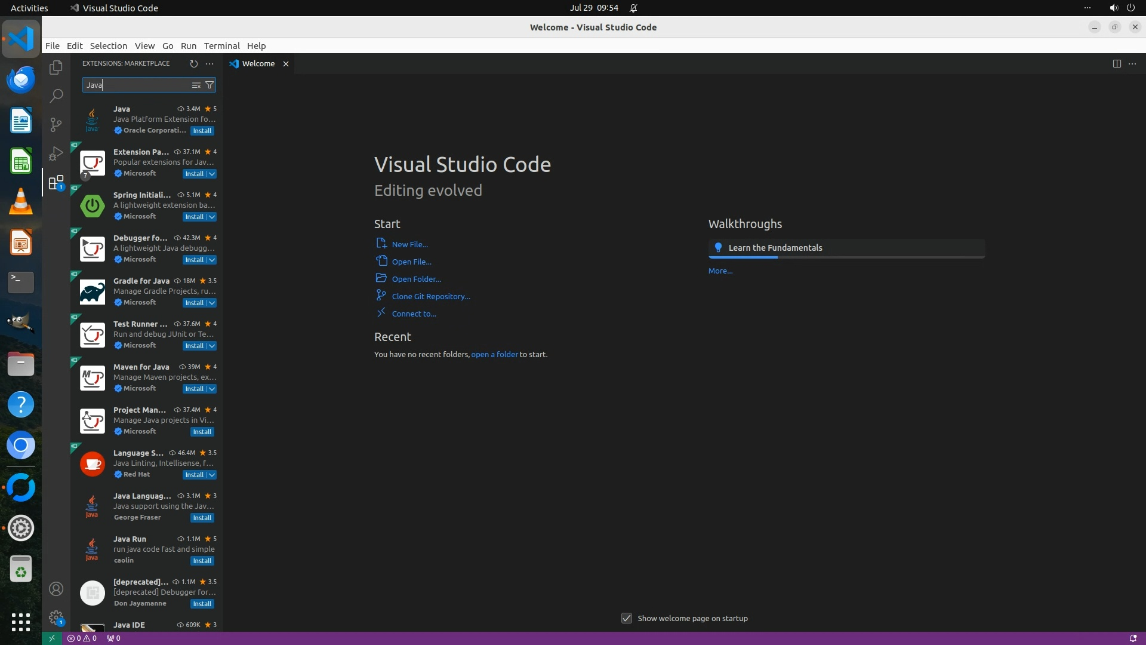Image resolution: width=1146 pixels, height=645 pixels.
Task: Open the Selection menu
Action: [108, 45]
